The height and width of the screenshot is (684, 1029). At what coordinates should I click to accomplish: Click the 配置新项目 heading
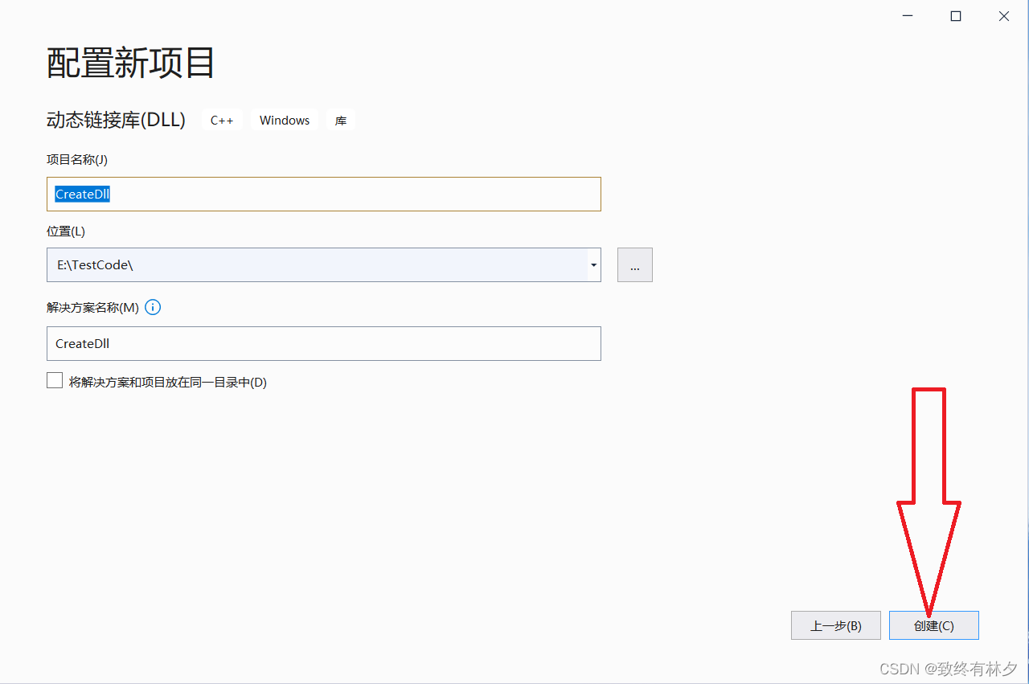click(131, 63)
